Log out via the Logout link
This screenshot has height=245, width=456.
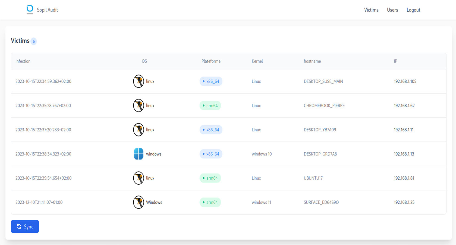pyautogui.click(x=413, y=10)
